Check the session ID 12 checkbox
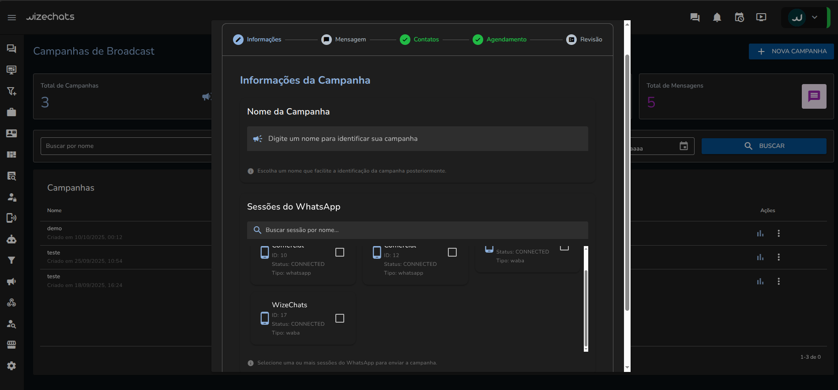 [x=452, y=252]
